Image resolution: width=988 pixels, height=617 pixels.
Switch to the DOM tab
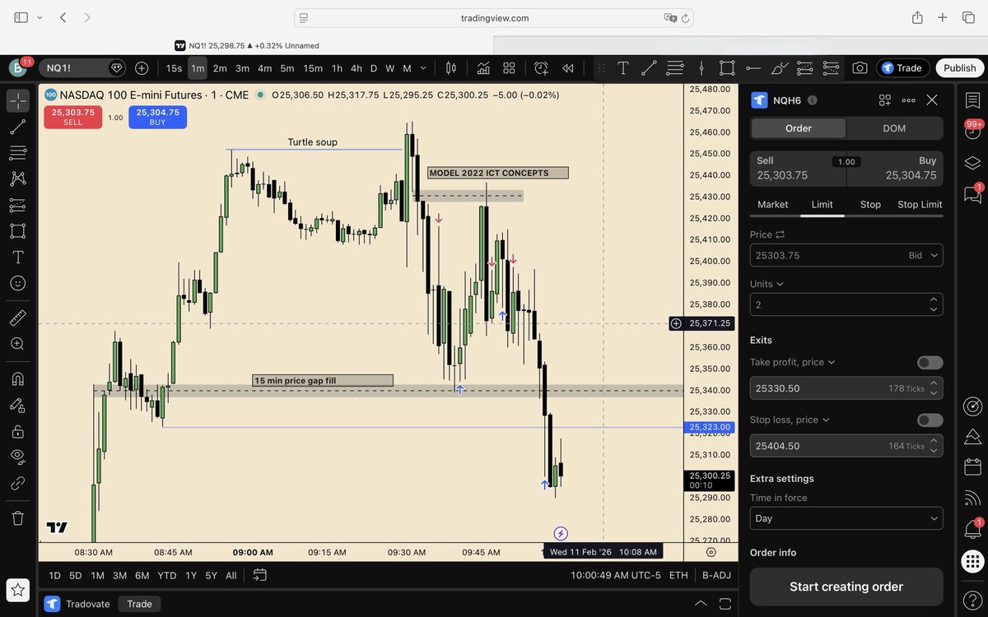pyautogui.click(x=894, y=128)
